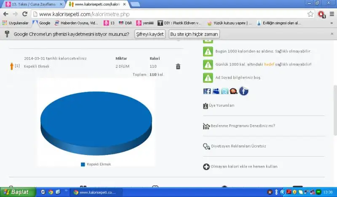The width and height of the screenshot is (337, 197).
Task: Click the orange up arrow beside Kepekli Ekmek
Action: coord(11,66)
